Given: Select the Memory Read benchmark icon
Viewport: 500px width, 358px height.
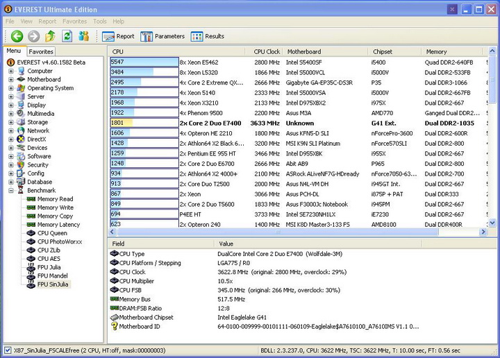Looking at the screenshot, I should pyautogui.click(x=31, y=199).
